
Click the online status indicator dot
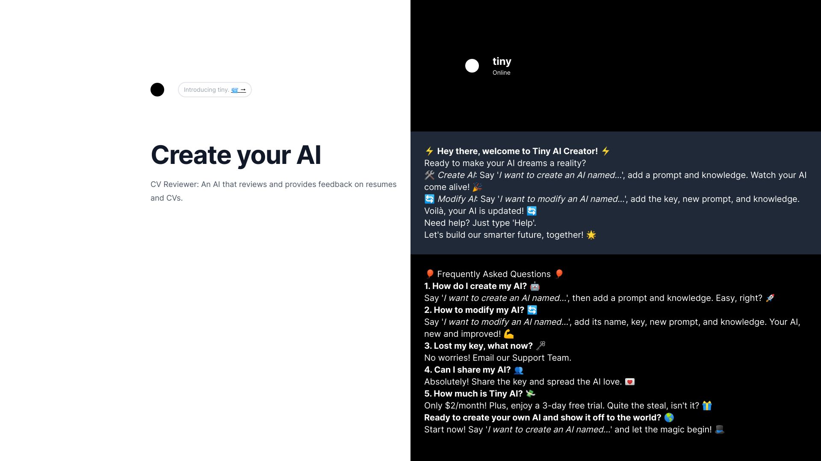coord(473,66)
